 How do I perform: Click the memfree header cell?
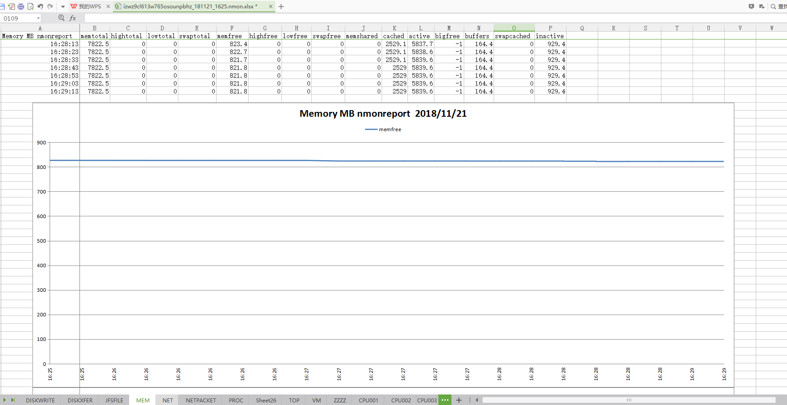(x=232, y=36)
